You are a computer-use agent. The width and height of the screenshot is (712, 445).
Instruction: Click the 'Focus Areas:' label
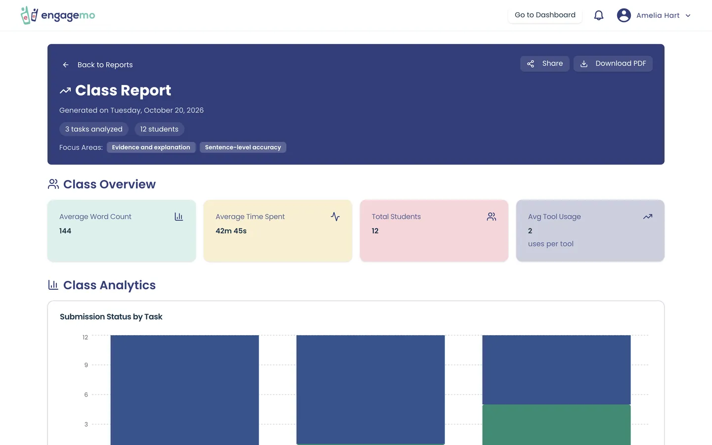(x=81, y=147)
